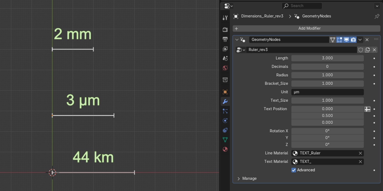Image resolution: width=383 pixels, height=191 pixels.
Task: Open the Object Data properties tab
Action: coord(225,140)
